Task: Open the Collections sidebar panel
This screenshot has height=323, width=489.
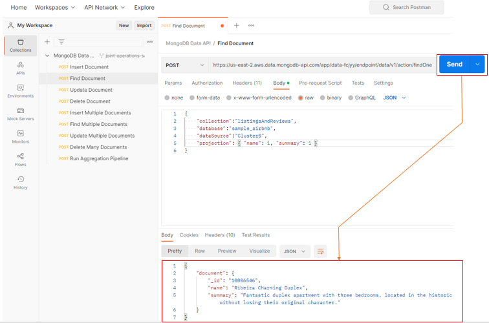Action: tap(21, 45)
